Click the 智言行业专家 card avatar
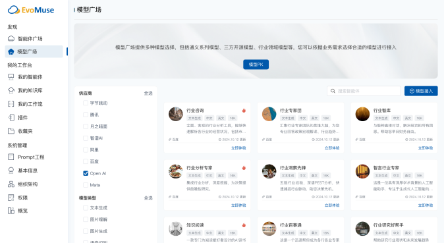Screen dimensions: 444x243 362,171
